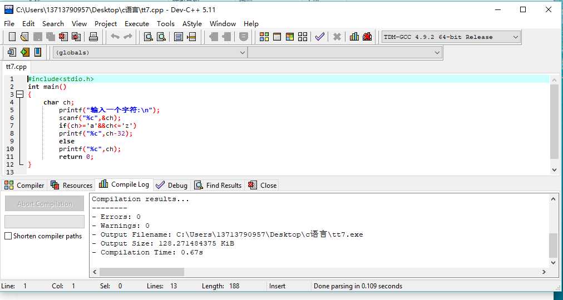Open the Tools menu
The height and width of the screenshot is (300, 563).
point(166,24)
